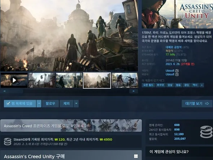Click the 688 current online count

[x=177, y=125]
